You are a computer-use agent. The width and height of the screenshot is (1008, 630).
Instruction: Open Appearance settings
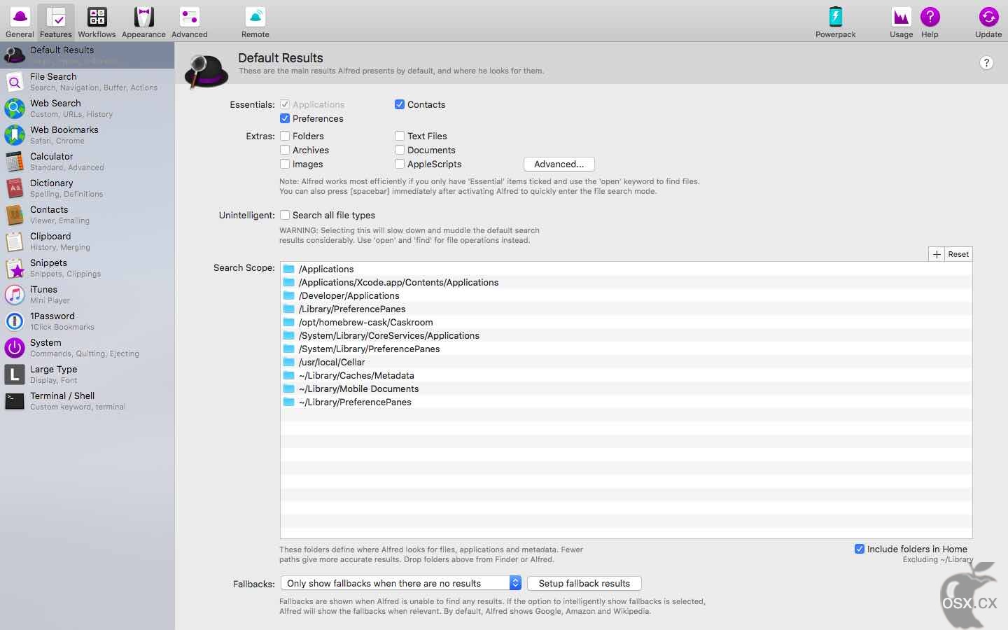143,22
